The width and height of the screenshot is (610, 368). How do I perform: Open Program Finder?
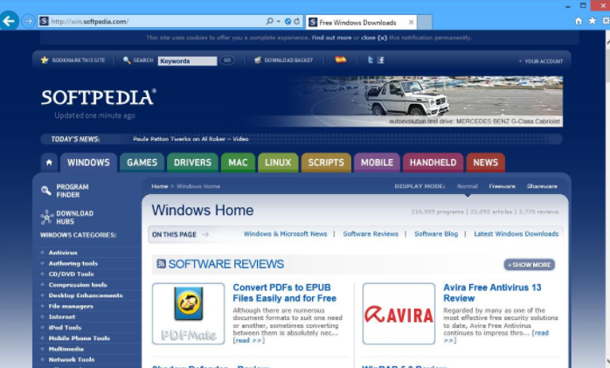65,191
